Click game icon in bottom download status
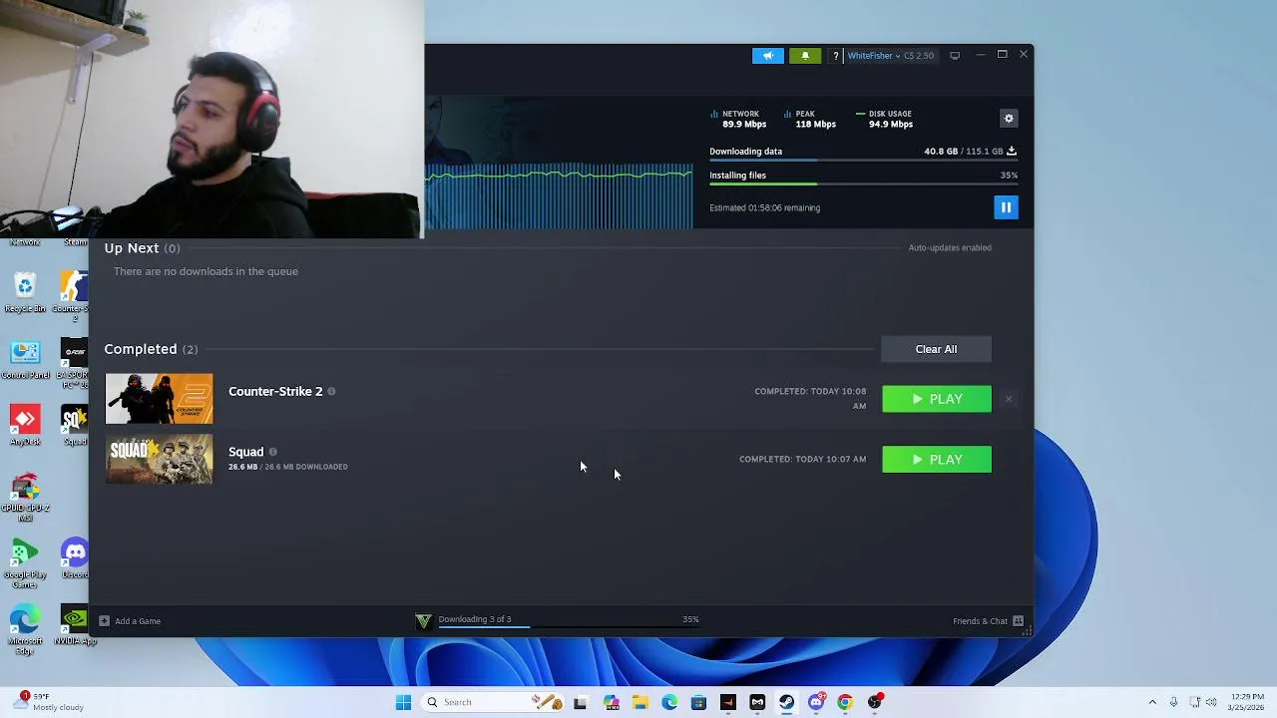 tap(423, 621)
